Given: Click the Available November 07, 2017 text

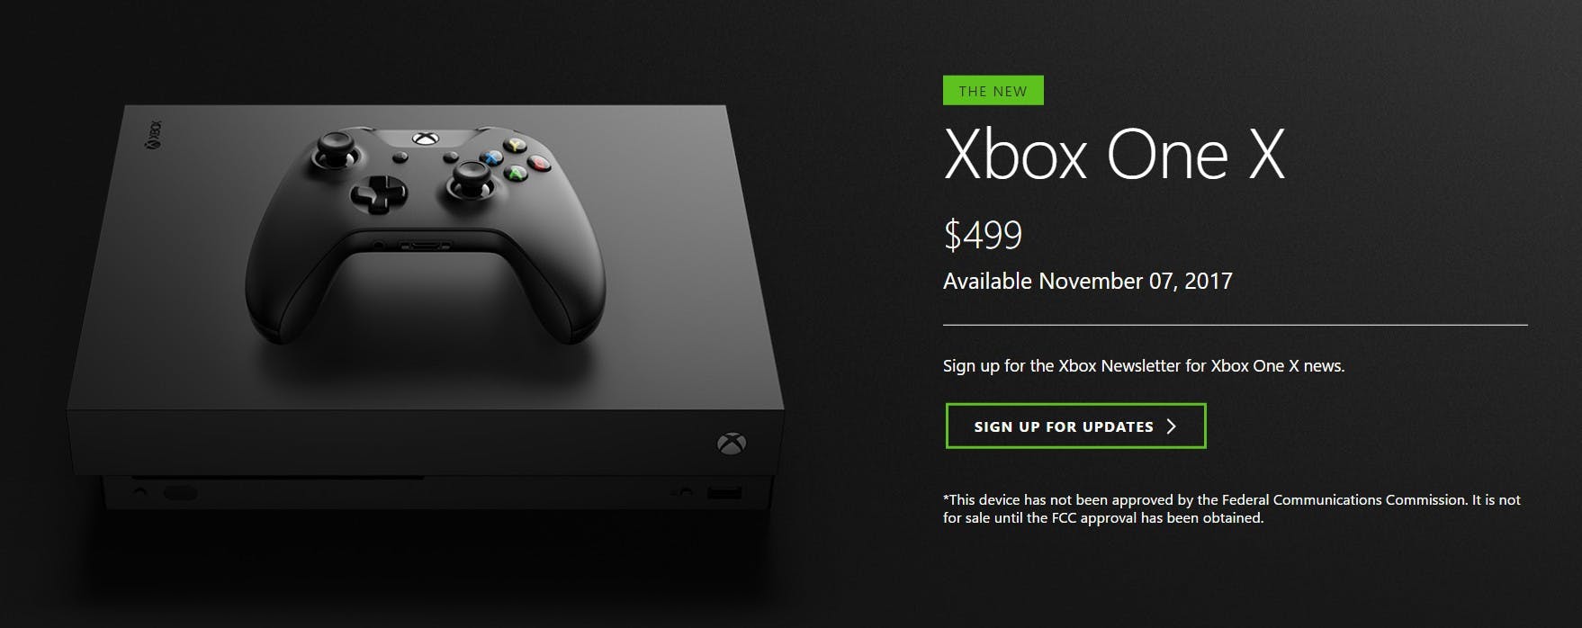Looking at the screenshot, I should pyautogui.click(x=1087, y=281).
